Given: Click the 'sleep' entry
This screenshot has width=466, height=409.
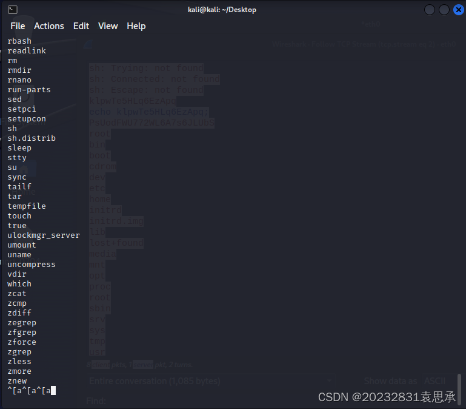Looking at the screenshot, I should [x=19, y=148].
